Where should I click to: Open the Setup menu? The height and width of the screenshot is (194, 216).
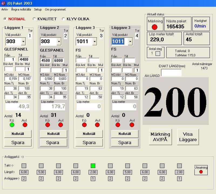[38, 9]
